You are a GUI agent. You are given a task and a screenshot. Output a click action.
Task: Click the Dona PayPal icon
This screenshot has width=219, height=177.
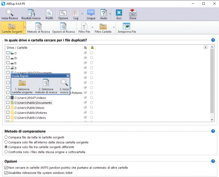click(x=133, y=14)
